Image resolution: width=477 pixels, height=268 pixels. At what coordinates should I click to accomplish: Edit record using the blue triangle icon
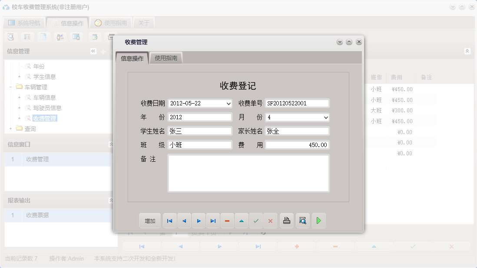[242, 221]
